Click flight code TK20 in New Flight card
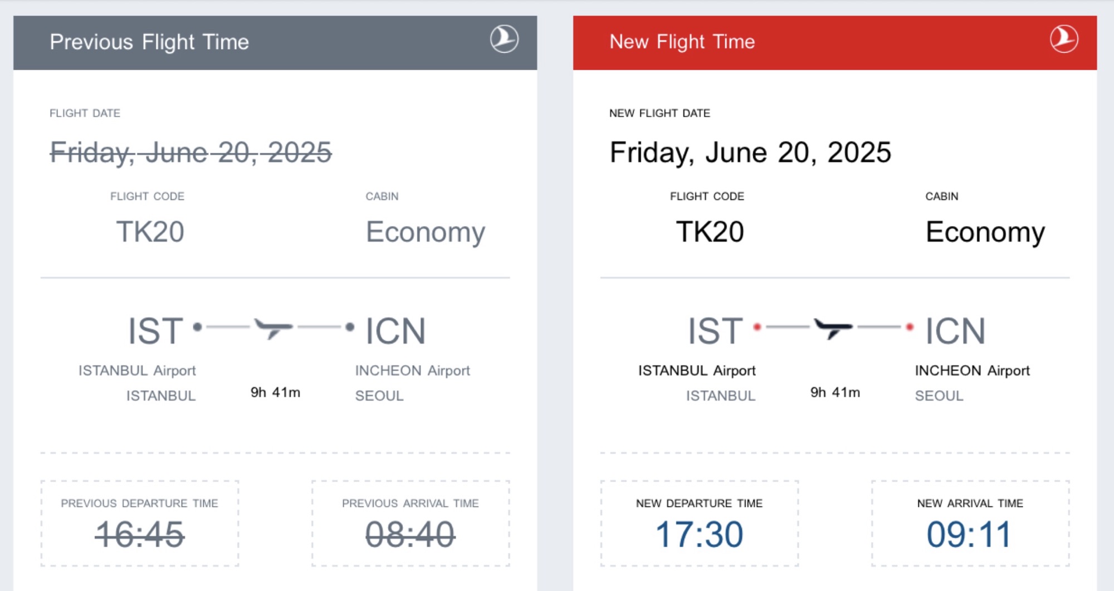The image size is (1114, 591). click(x=710, y=232)
